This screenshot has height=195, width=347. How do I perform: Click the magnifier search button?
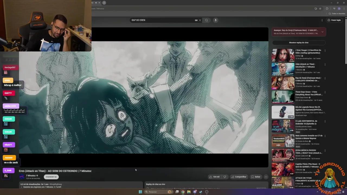(207, 20)
